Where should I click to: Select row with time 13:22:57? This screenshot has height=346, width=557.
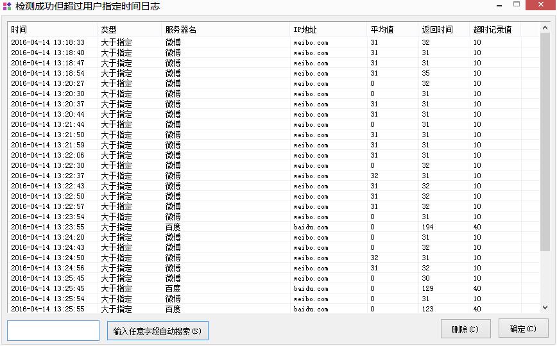(273, 206)
